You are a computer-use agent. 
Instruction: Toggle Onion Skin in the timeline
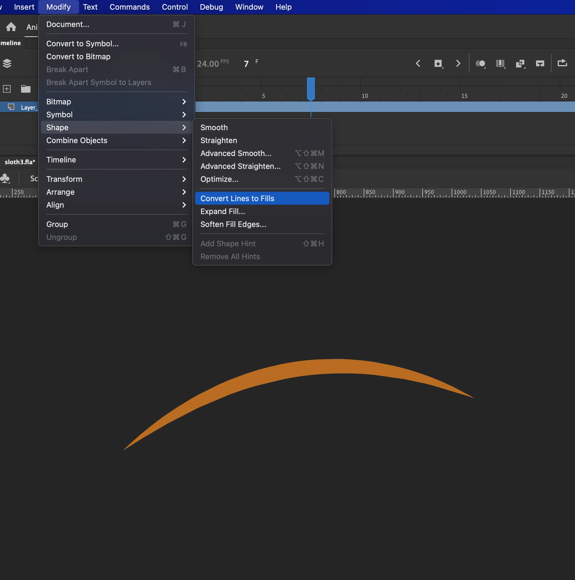(480, 63)
